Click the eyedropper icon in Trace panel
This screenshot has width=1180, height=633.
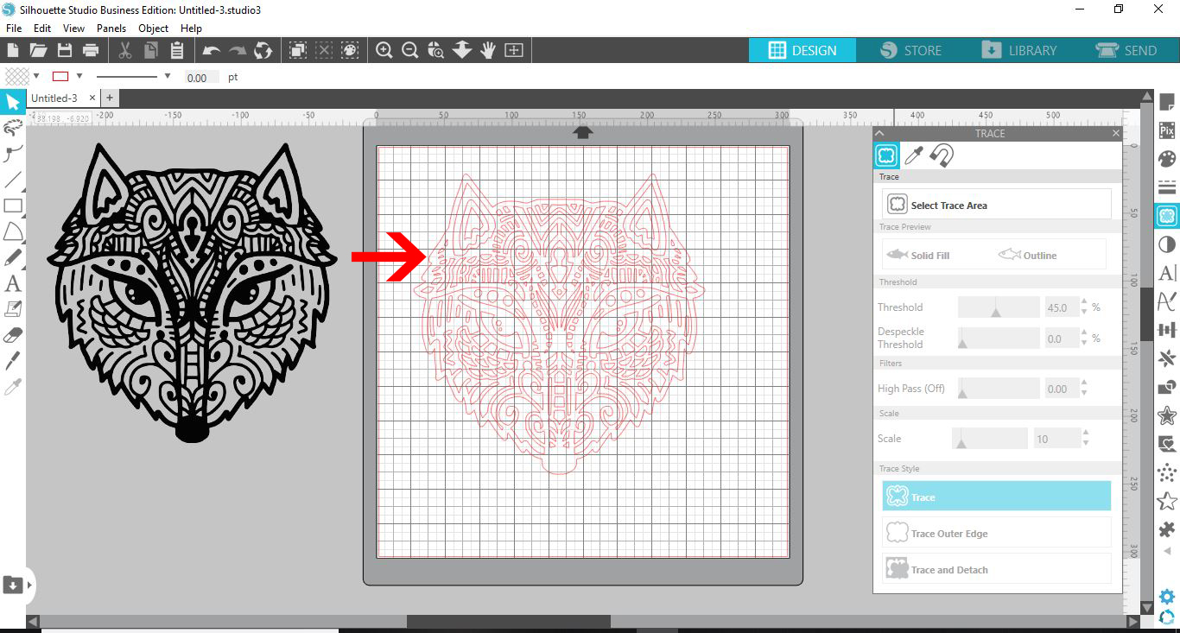click(914, 155)
